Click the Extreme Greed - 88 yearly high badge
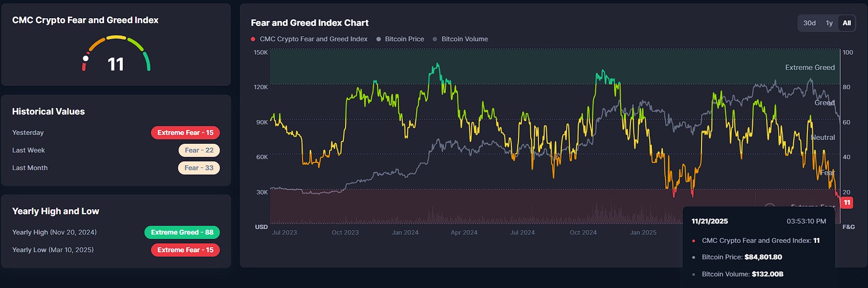The image size is (868, 288). click(182, 232)
